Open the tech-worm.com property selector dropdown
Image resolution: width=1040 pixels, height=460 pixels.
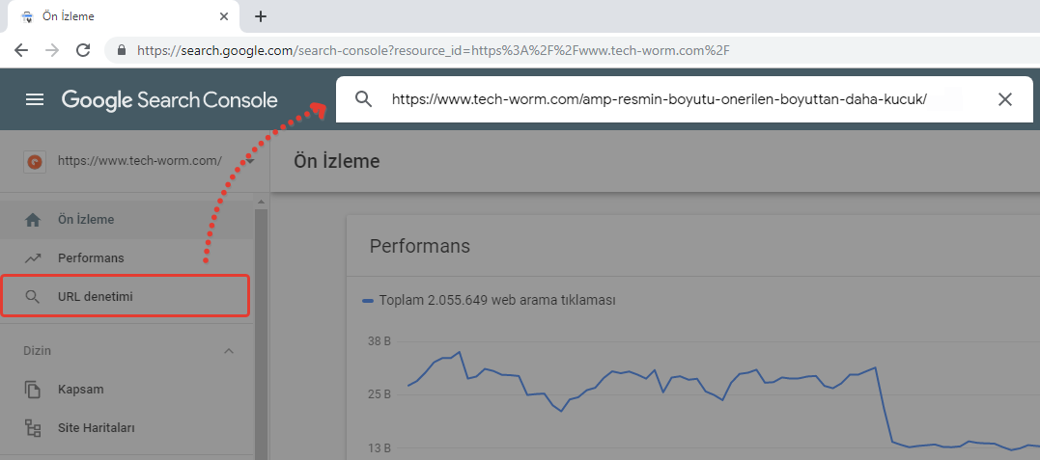250,161
